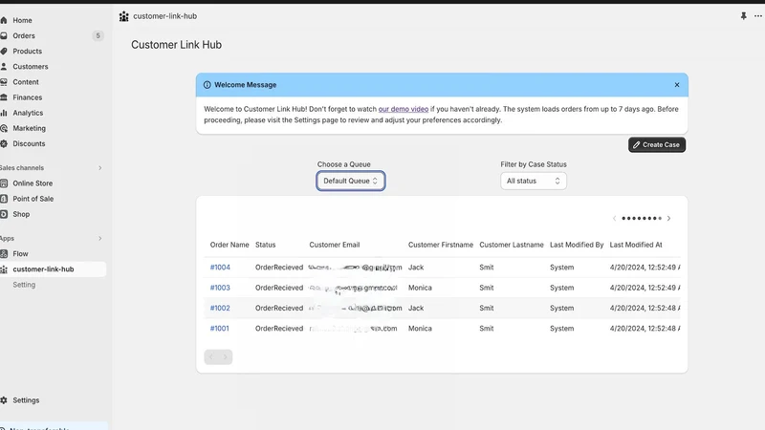Open order #1004 link
The height and width of the screenshot is (430, 765).
click(220, 268)
